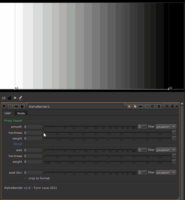Click the revert knobs icon beside the S button
This screenshot has width=185, height=200.
[153, 106]
